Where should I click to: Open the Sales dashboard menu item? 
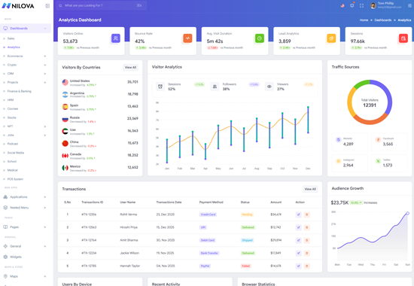(11, 38)
